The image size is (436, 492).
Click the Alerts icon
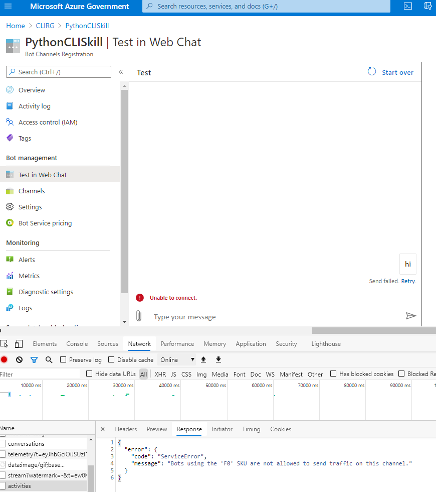[10, 259]
